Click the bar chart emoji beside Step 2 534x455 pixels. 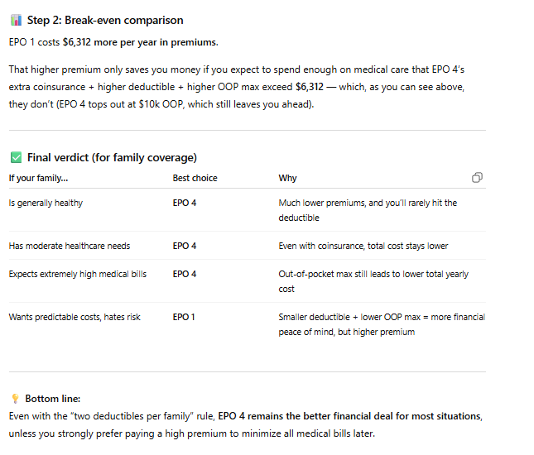[x=15, y=20]
